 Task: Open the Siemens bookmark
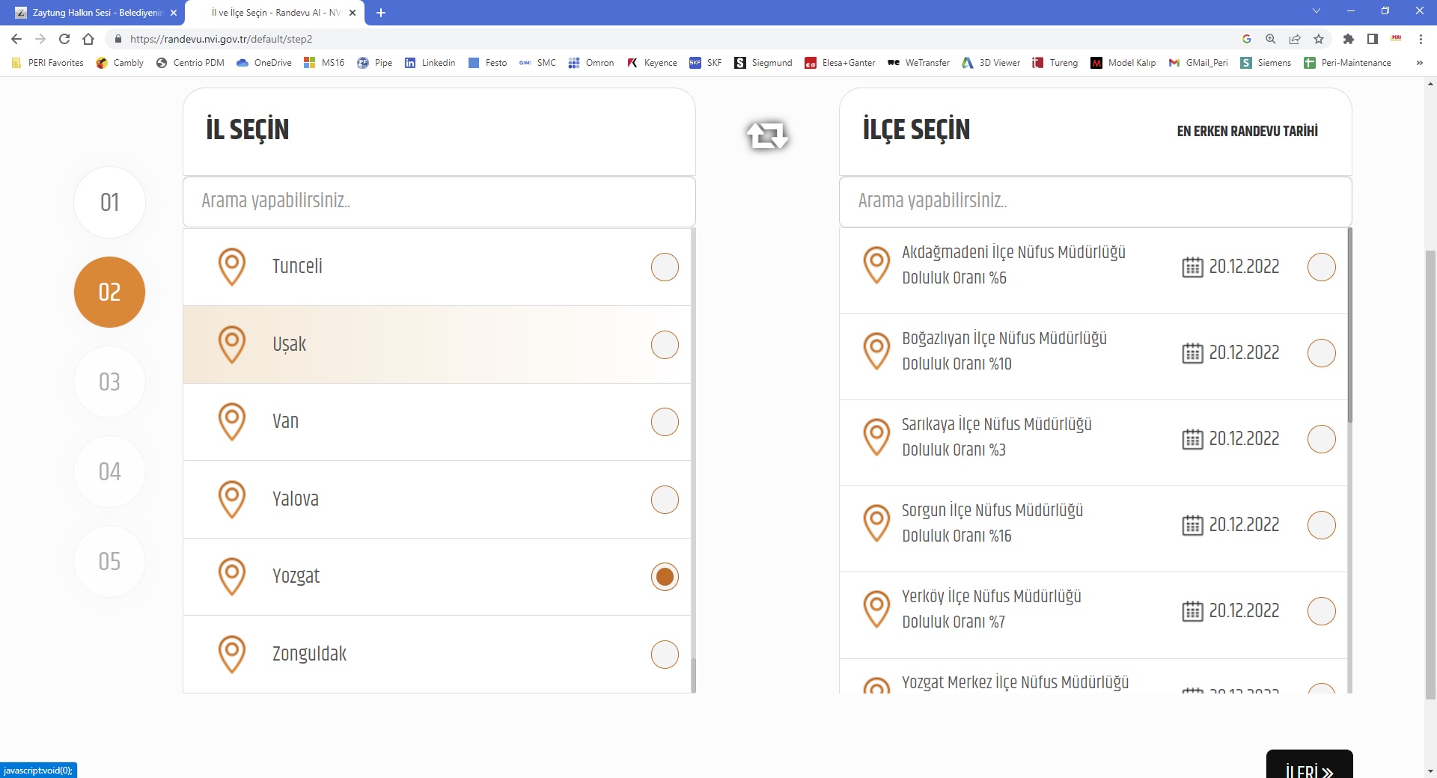(x=1266, y=63)
